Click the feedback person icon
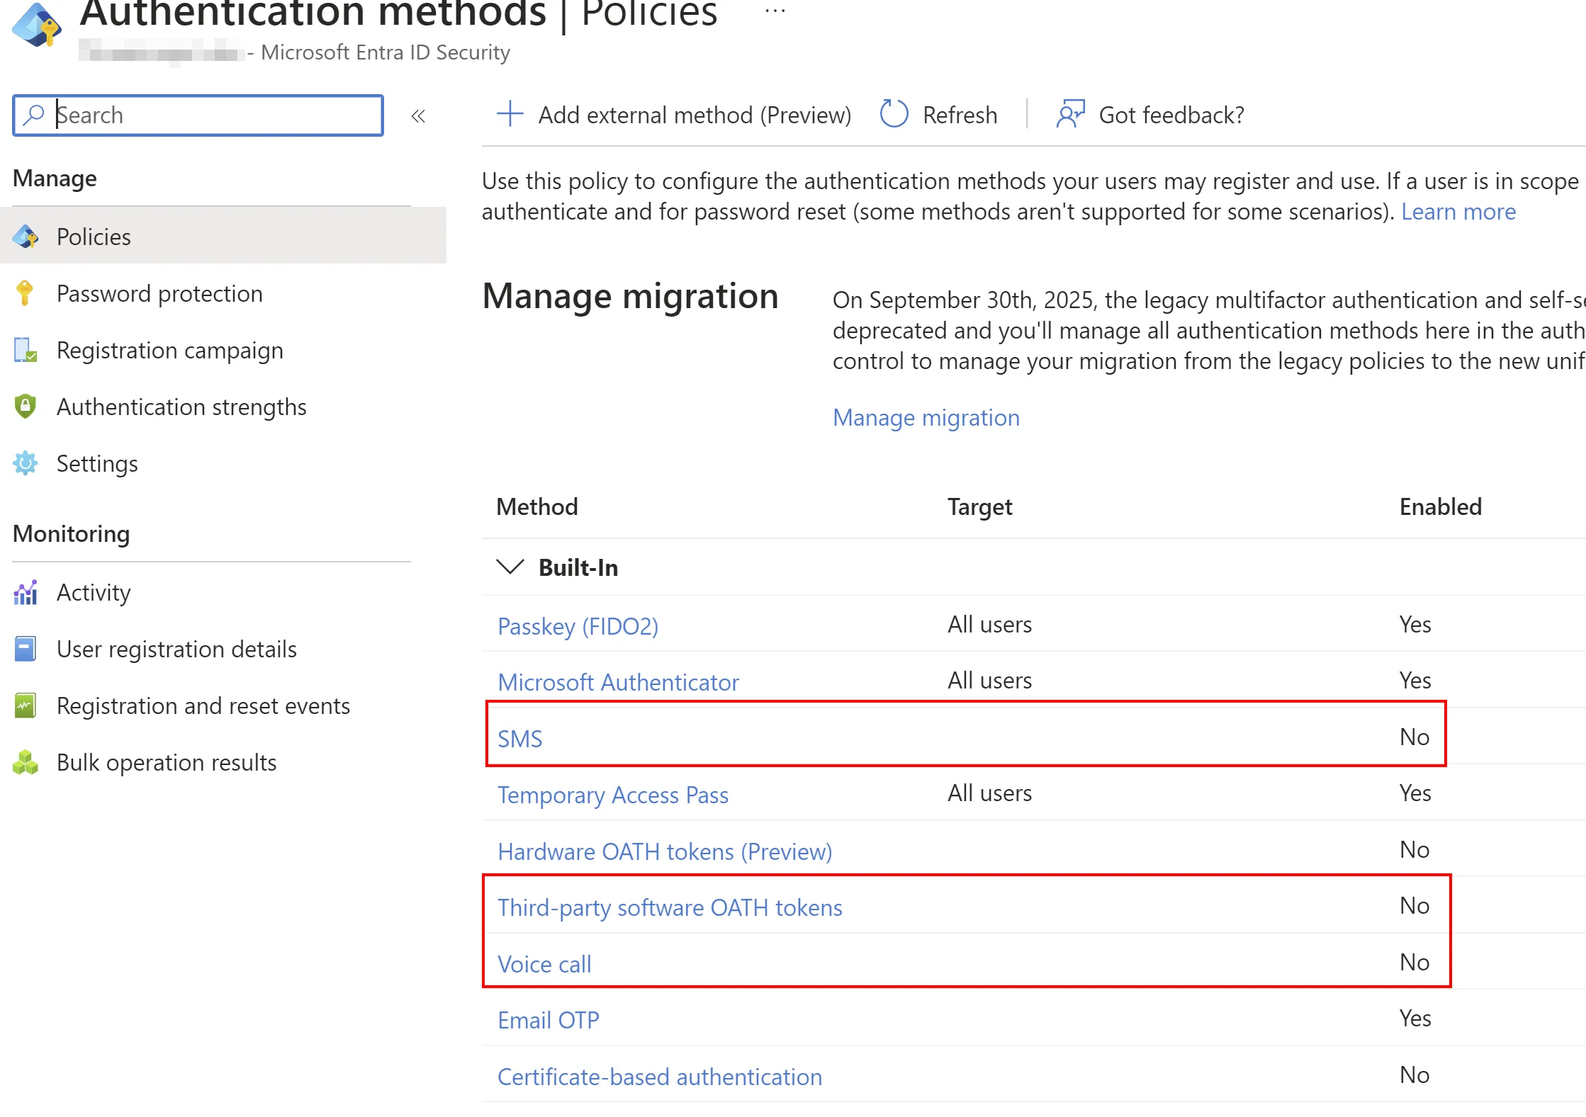The width and height of the screenshot is (1586, 1117). pyautogui.click(x=1070, y=114)
